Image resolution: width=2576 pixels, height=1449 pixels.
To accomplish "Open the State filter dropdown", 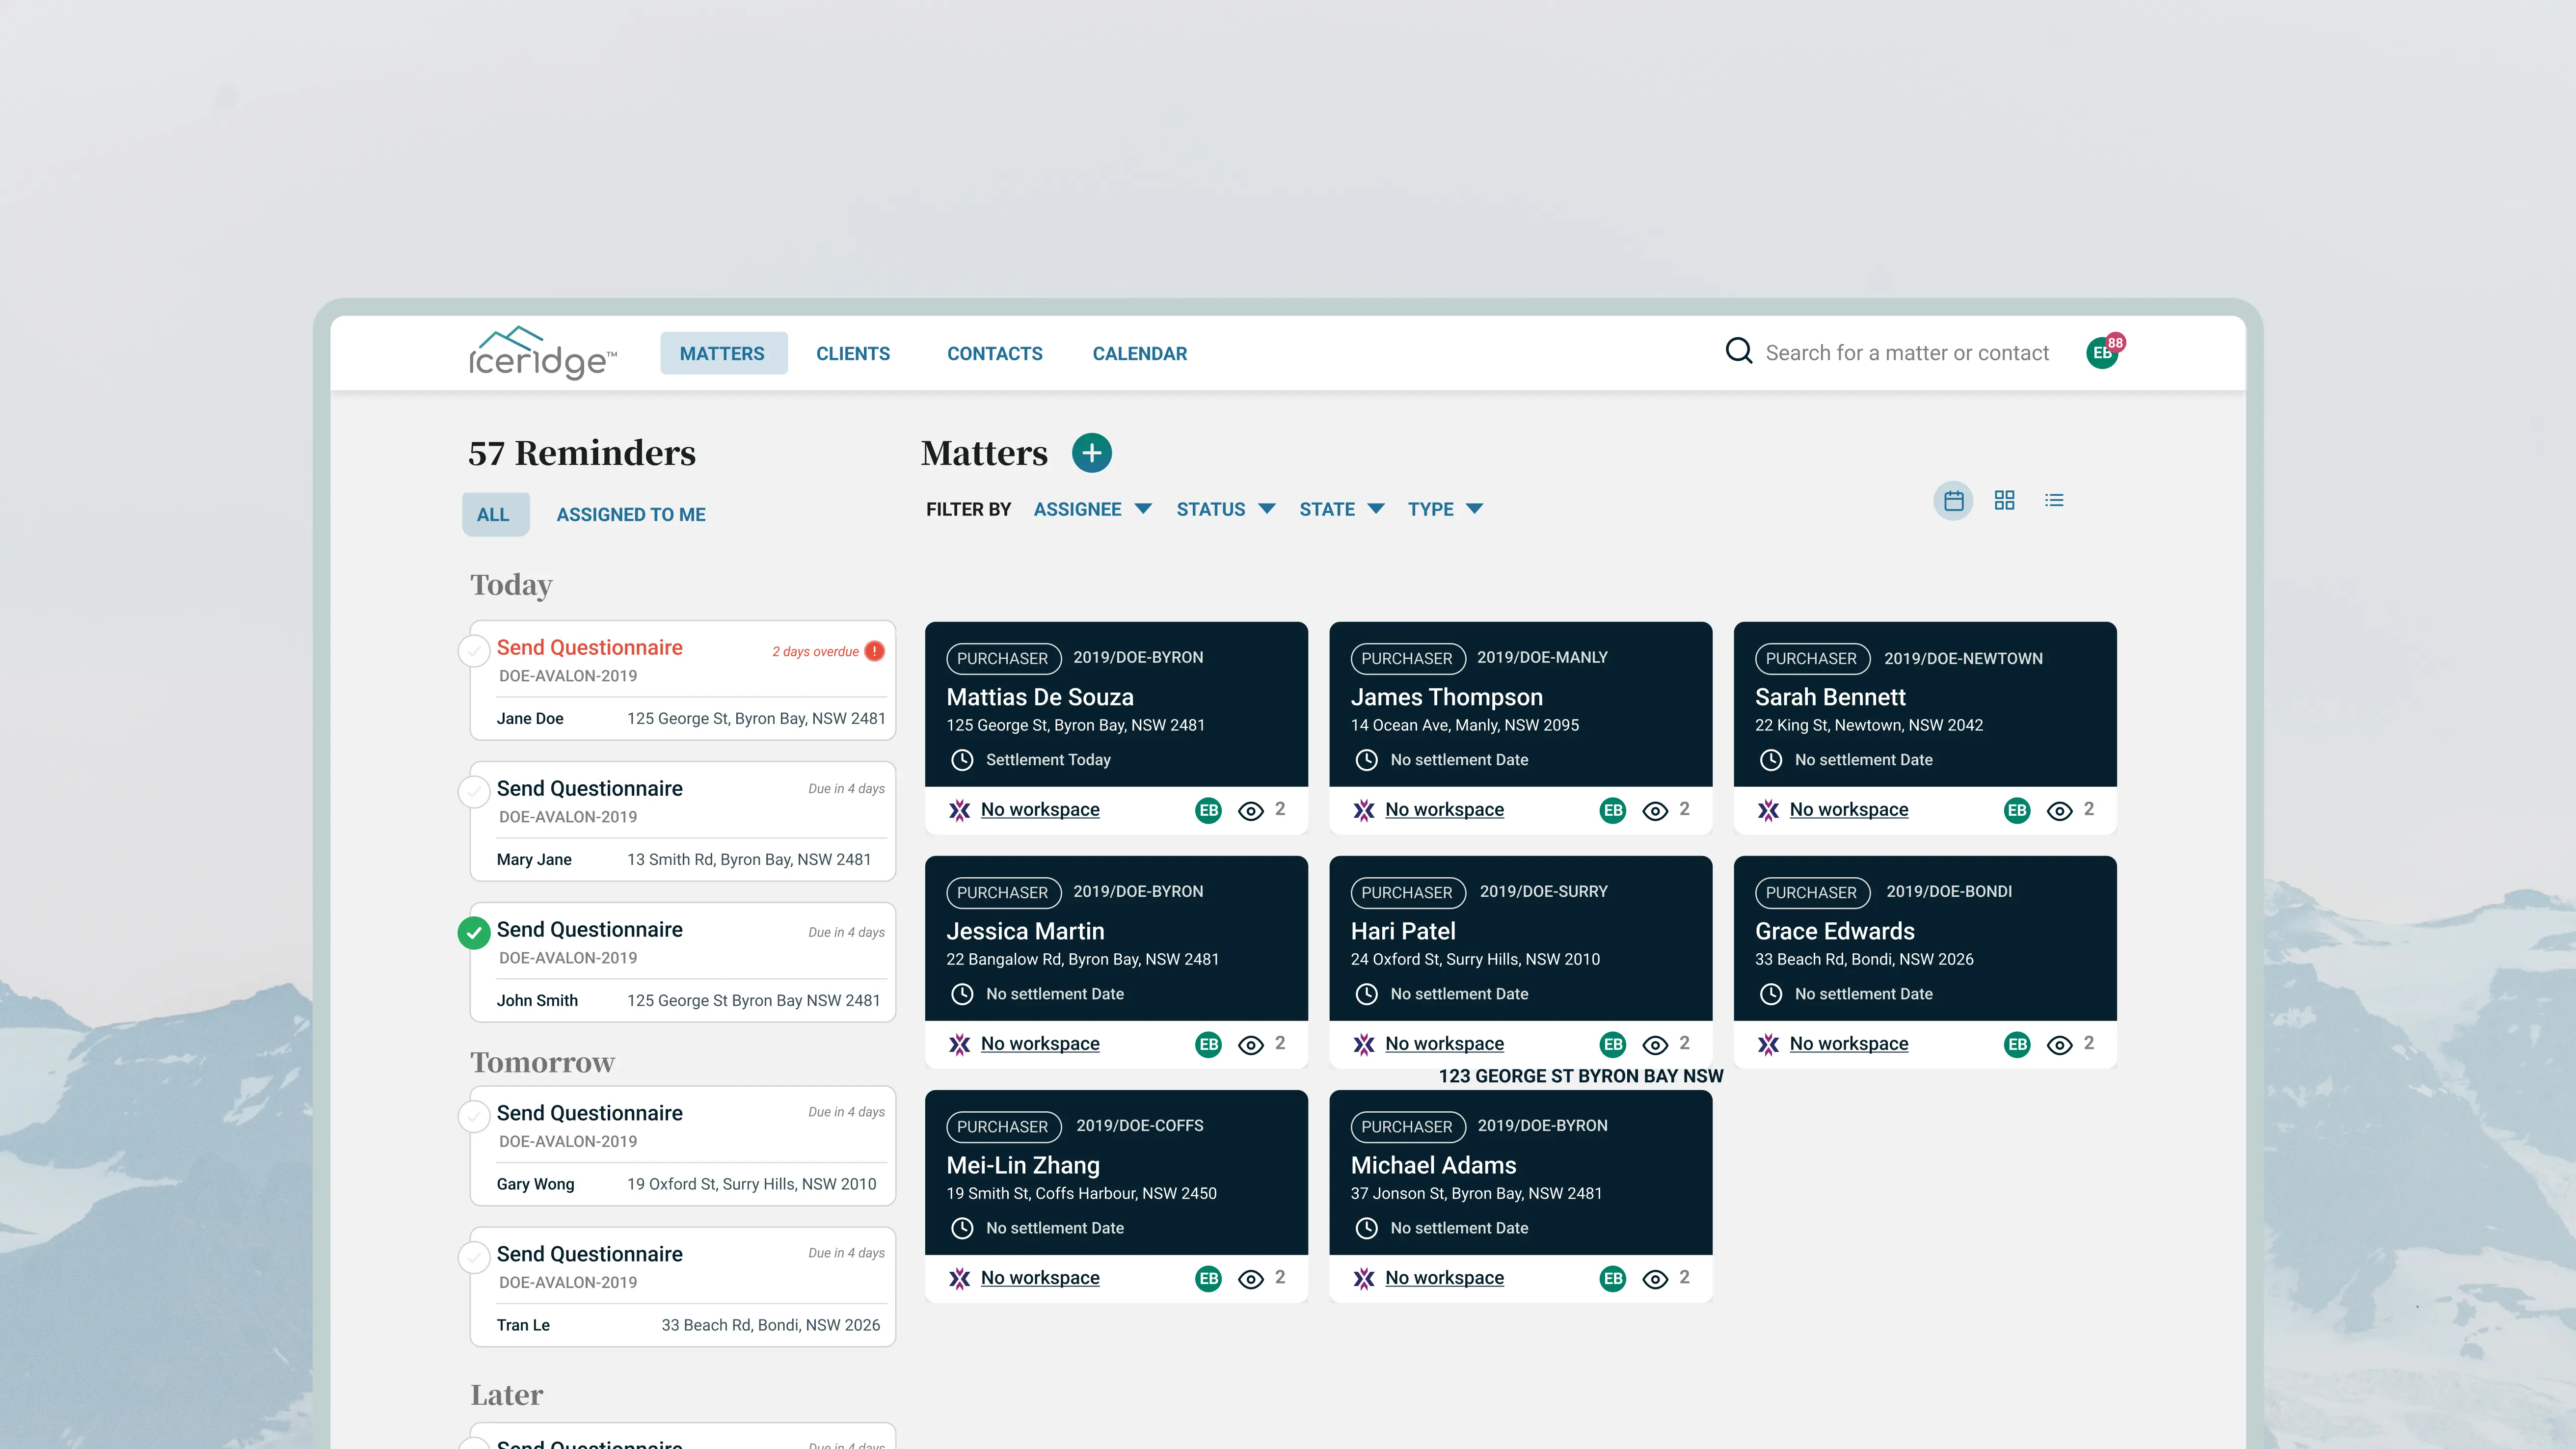I will pyautogui.click(x=1341, y=509).
